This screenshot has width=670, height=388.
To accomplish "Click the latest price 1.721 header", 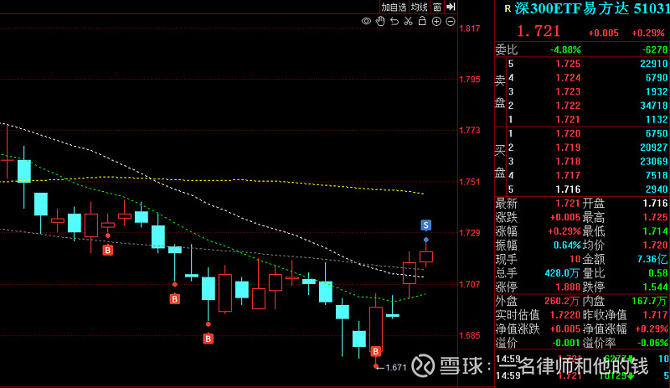I will [x=538, y=31].
